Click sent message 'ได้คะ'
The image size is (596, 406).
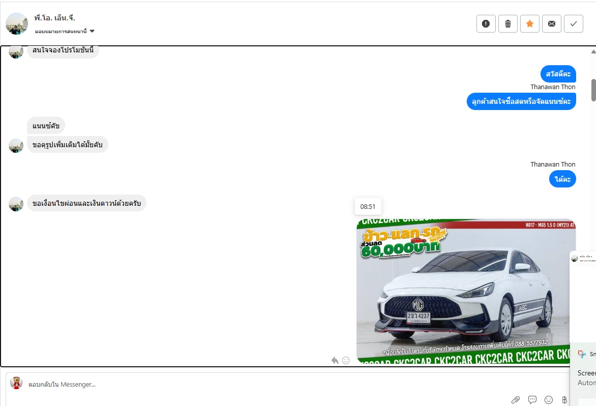click(x=562, y=179)
